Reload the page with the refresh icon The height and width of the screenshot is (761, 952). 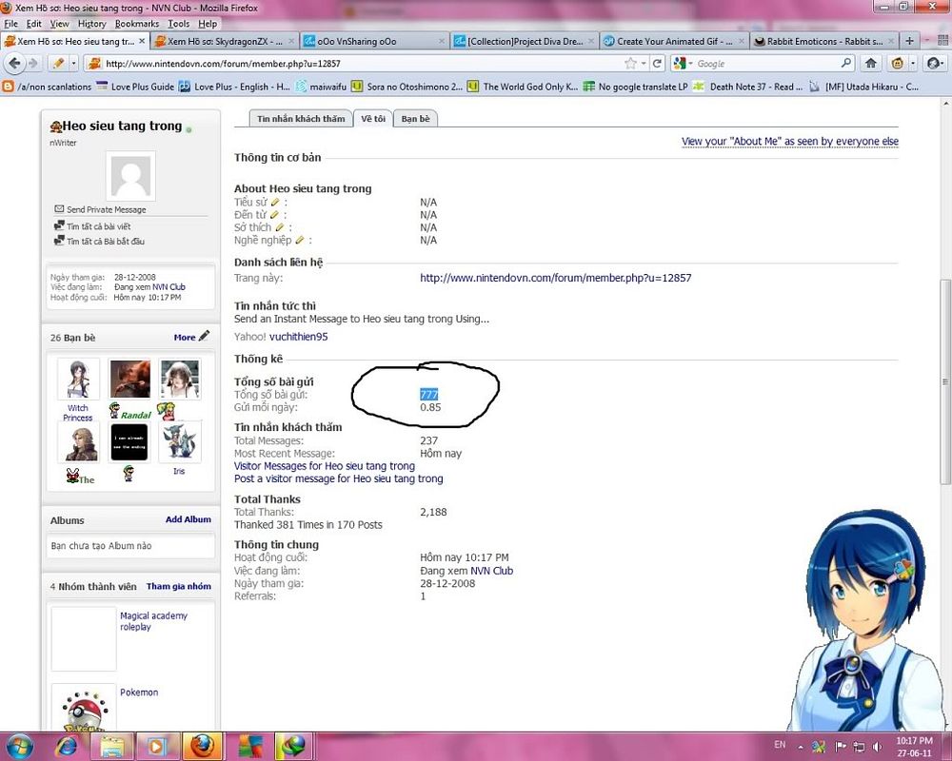pos(657,63)
